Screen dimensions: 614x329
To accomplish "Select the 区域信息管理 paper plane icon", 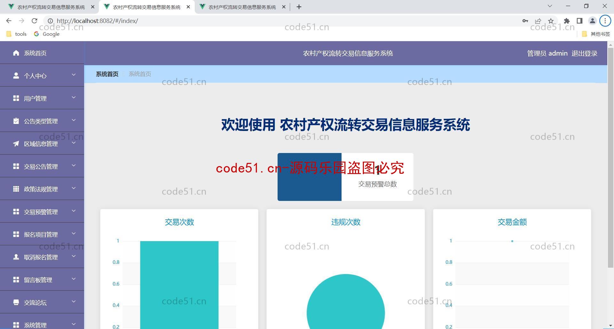I will 16,143.
